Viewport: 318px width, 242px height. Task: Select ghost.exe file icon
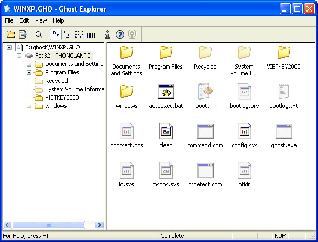click(x=284, y=131)
